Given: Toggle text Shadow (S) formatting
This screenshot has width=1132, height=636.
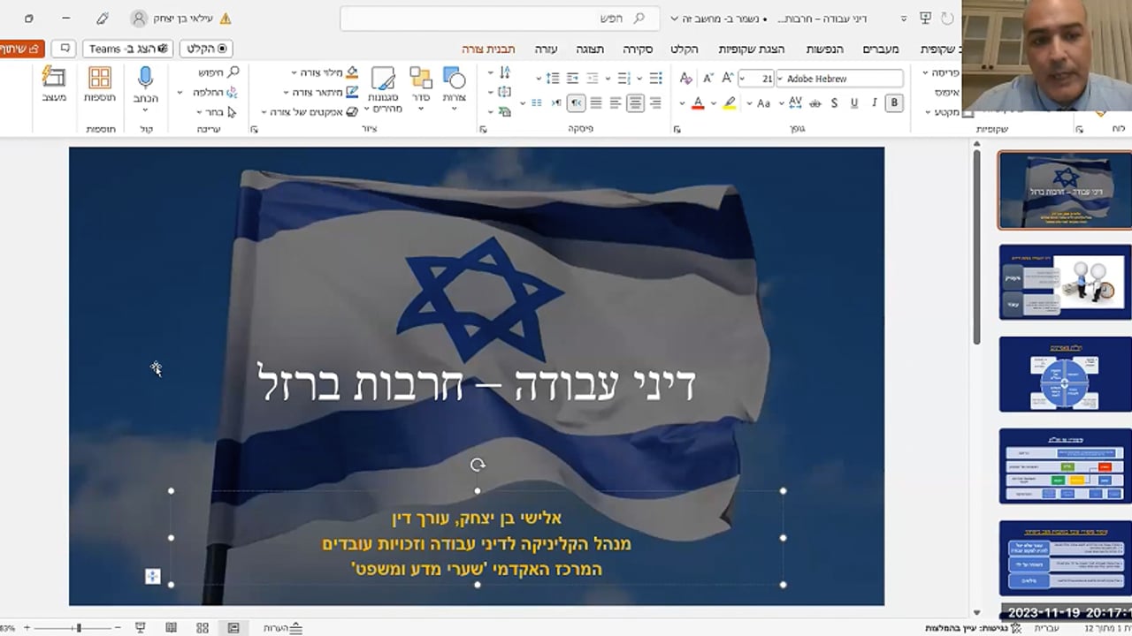Looking at the screenshot, I should click(x=834, y=103).
